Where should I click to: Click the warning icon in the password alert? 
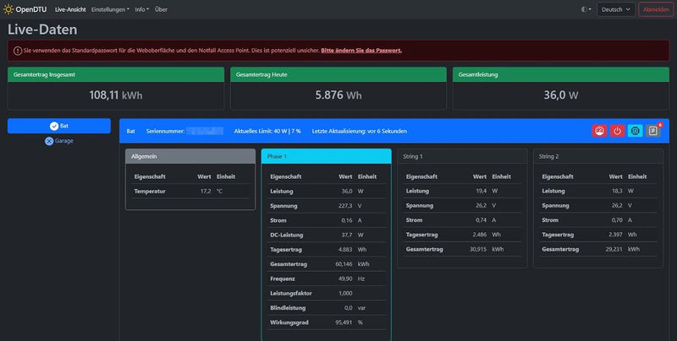click(x=16, y=51)
